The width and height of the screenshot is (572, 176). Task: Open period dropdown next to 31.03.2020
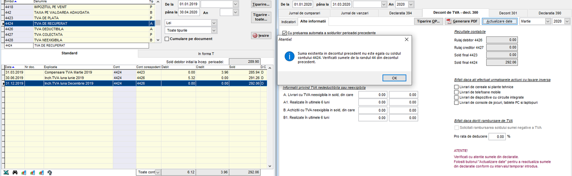point(383,4)
